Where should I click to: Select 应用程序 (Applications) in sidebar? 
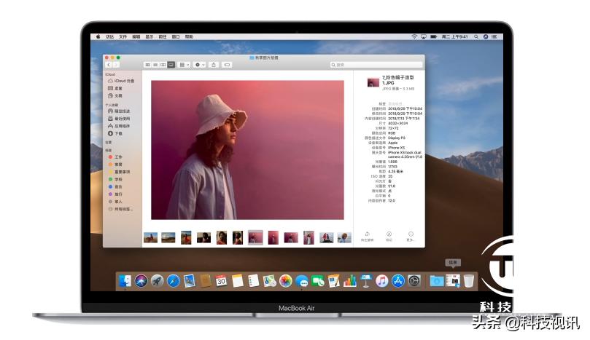pos(119,126)
